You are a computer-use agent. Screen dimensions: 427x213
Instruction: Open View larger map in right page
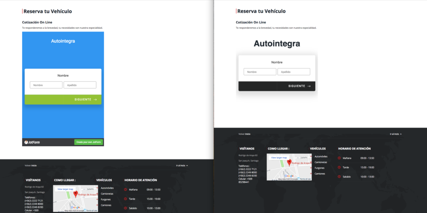pos(279,157)
